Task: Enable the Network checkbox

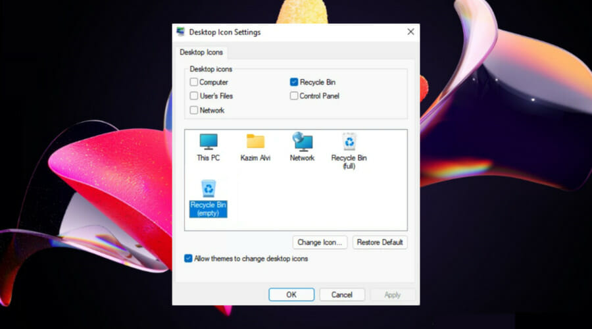Action: (x=193, y=111)
